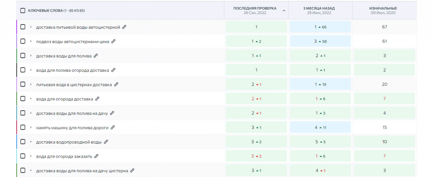Open link icon for "вода для полива огорода доставка"
Screen dimensions: 433x177
point(113,70)
